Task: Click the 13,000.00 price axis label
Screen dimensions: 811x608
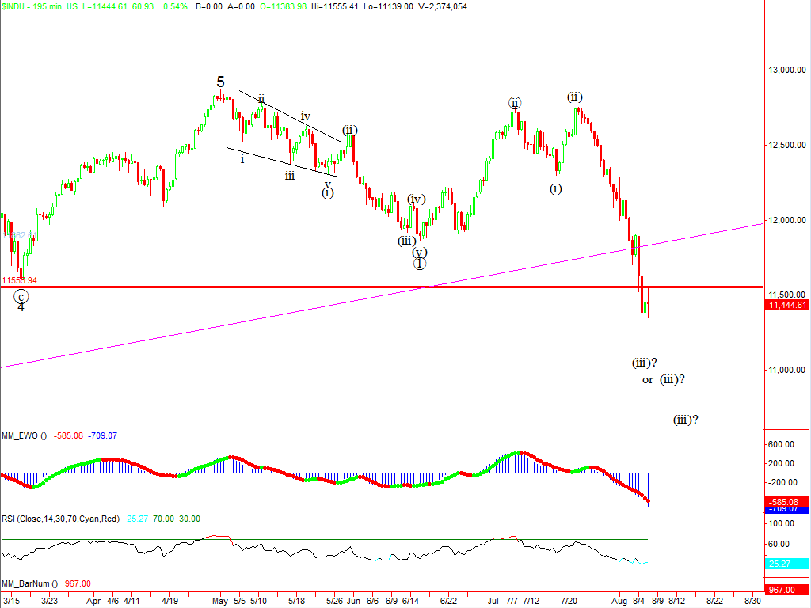Action: click(x=788, y=70)
